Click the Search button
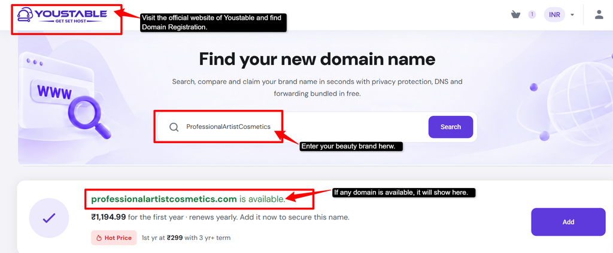 (x=451, y=127)
